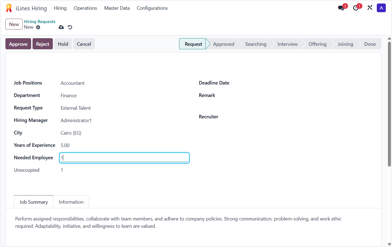Open the Hiring menu
Image resolution: width=392 pixels, height=247 pixels.
click(x=60, y=8)
